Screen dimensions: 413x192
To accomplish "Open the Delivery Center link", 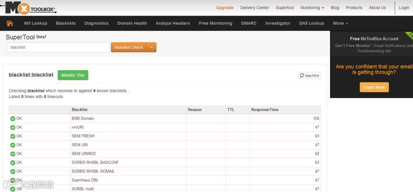I will 255,8.
